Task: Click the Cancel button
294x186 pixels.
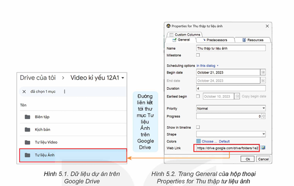Action: 263,159
